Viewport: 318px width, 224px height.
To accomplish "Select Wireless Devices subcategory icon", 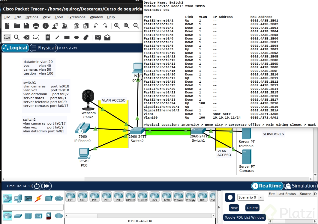I will 38,216.
